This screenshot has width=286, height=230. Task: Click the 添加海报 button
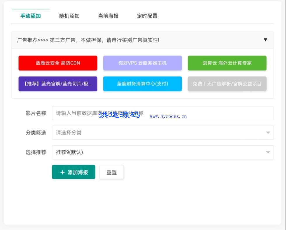(x=74, y=172)
